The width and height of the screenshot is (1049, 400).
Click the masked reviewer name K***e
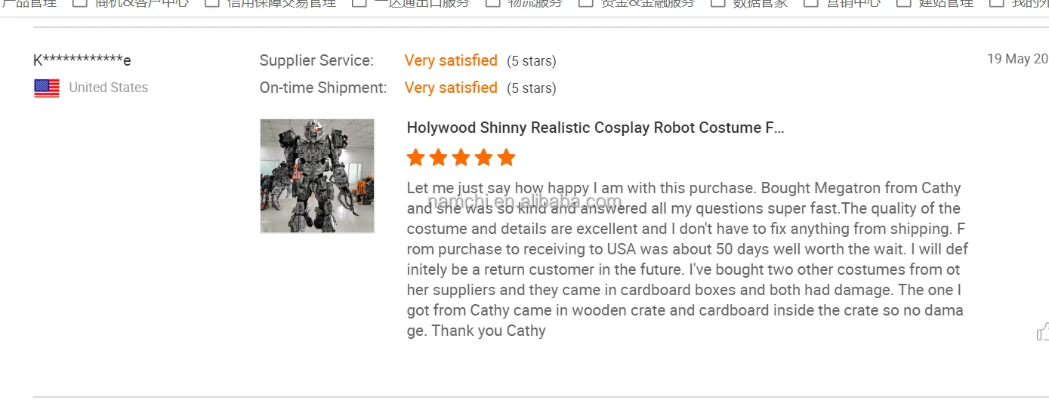pos(82,60)
